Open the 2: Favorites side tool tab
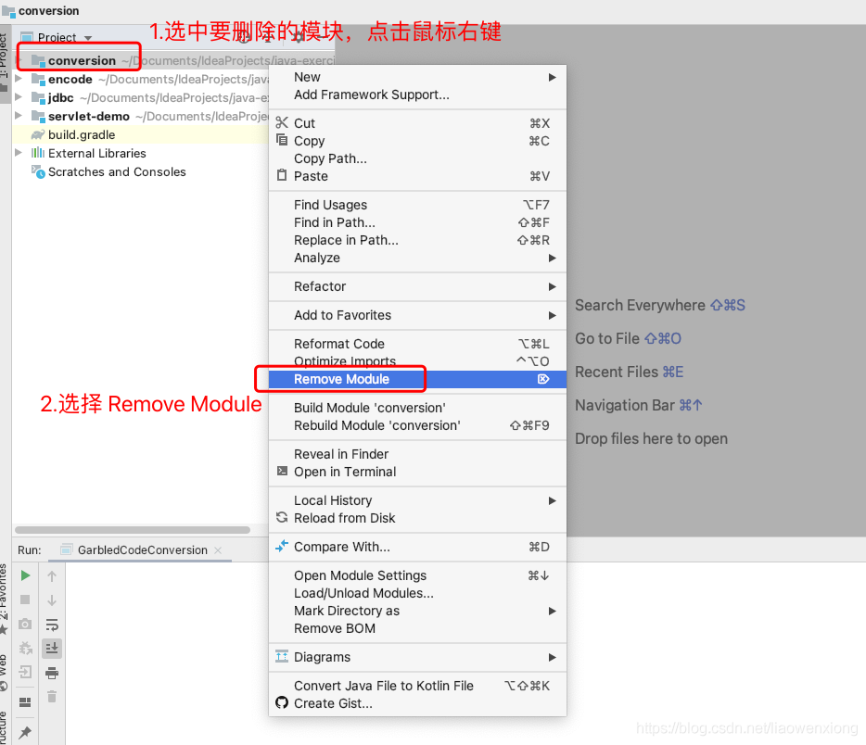Image resolution: width=866 pixels, height=745 pixels. [x=5, y=600]
